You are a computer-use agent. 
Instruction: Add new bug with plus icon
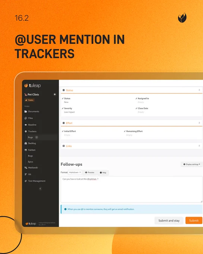pos(37,137)
